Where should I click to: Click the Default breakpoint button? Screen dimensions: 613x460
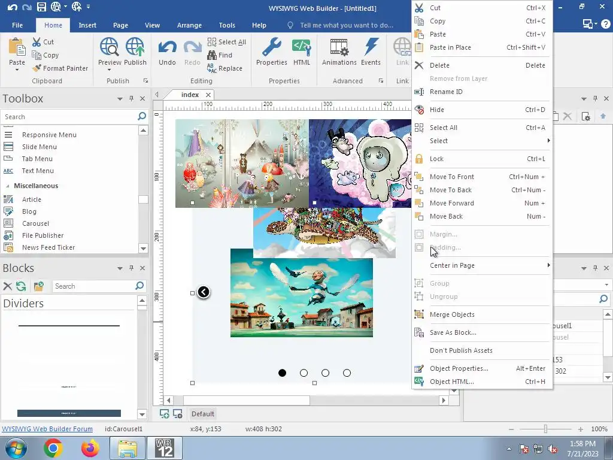202,414
